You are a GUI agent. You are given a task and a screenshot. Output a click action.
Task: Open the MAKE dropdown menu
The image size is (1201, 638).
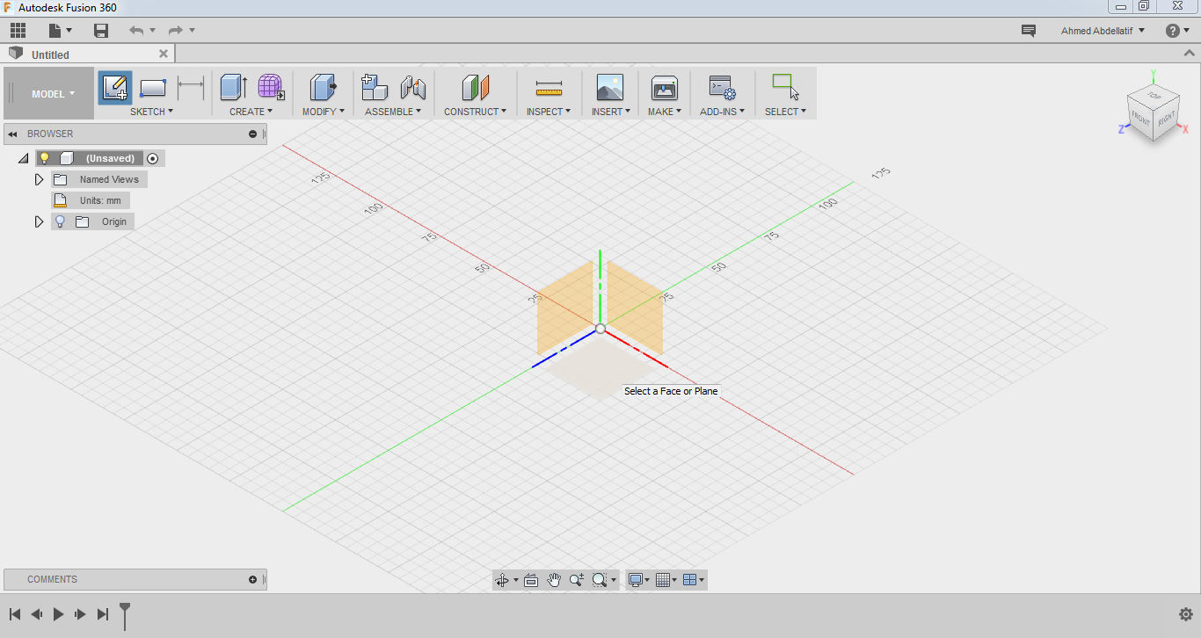pos(665,112)
